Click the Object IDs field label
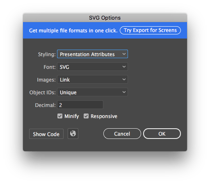The width and height of the screenshot is (210, 184). [x=43, y=93]
